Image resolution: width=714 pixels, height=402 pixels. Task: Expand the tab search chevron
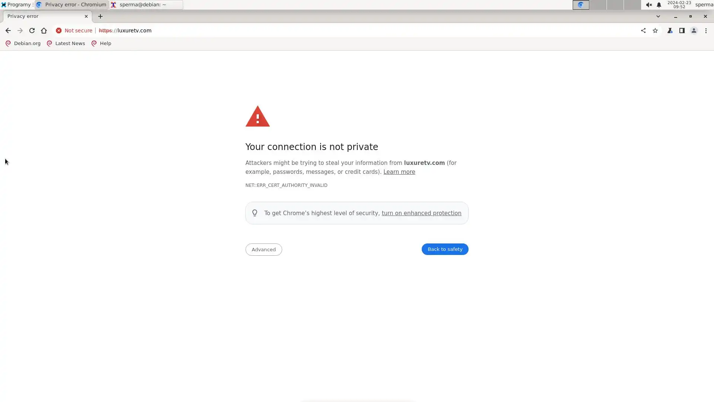coord(658,16)
